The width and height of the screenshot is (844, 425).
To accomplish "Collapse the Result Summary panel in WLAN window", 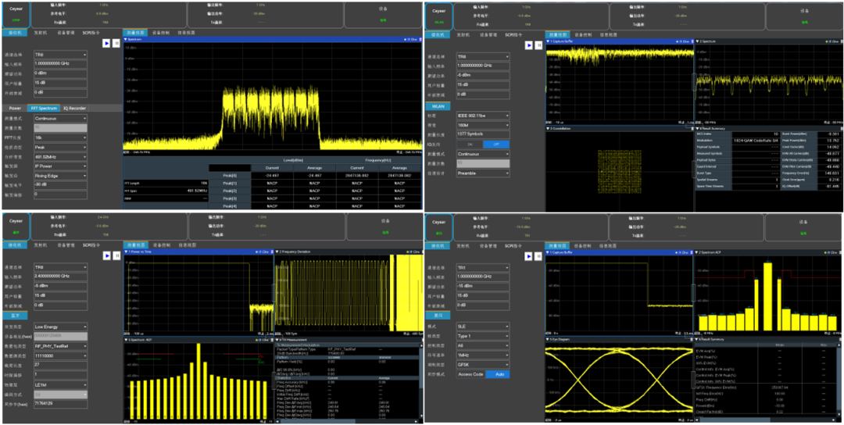I will click(x=699, y=128).
